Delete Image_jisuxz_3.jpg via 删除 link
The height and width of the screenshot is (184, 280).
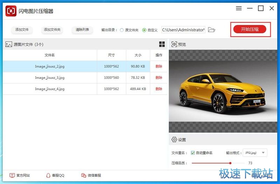pos(159,77)
